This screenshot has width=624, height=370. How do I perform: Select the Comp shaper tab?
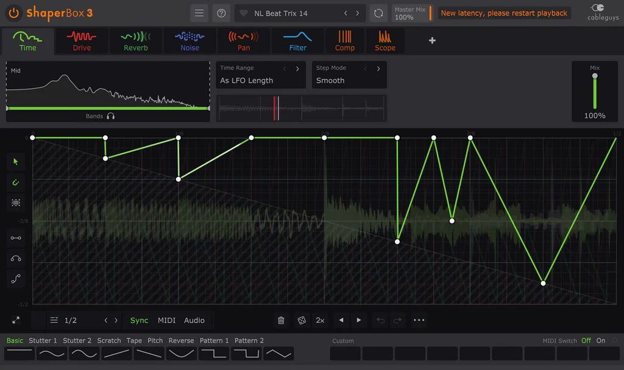click(345, 41)
